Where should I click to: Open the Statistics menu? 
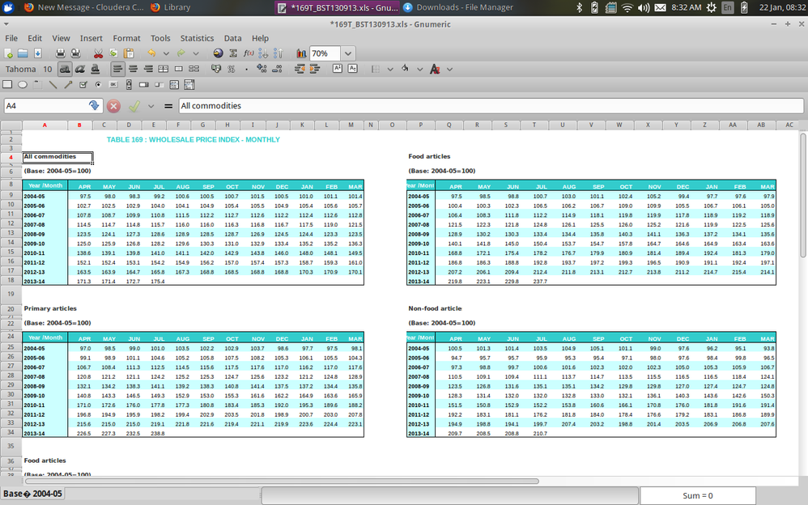(197, 38)
